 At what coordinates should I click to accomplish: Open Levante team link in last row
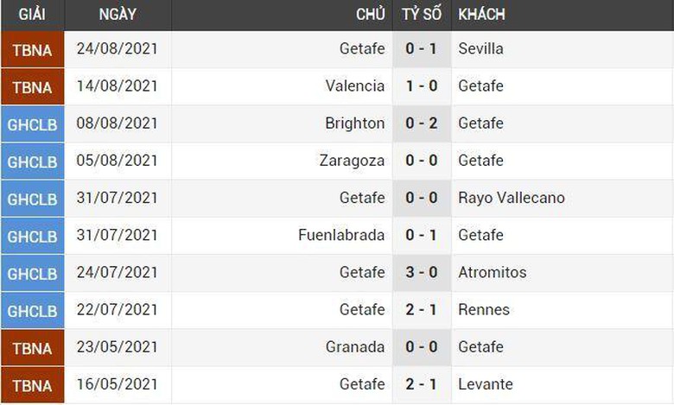click(486, 383)
